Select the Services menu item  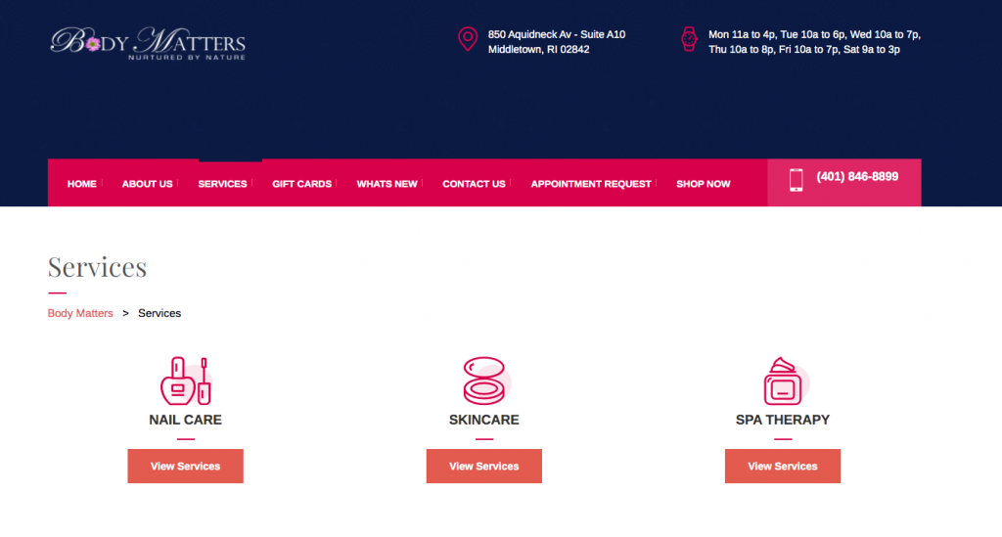tap(222, 184)
